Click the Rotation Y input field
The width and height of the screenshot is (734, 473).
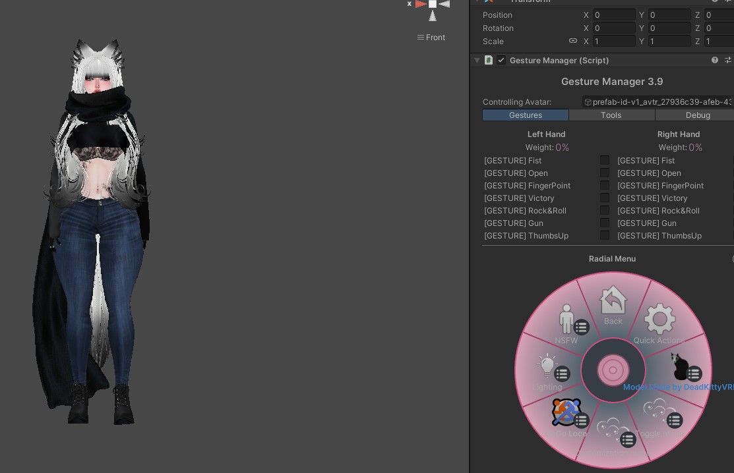pyautogui.click(x=670, y=28)
